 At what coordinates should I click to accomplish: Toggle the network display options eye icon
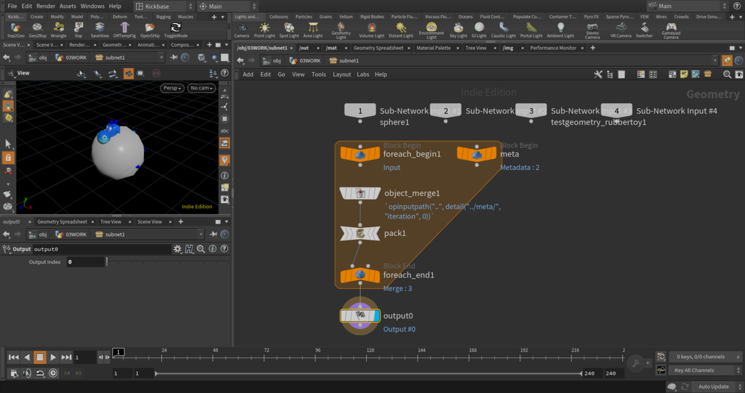click(x=738, y=75)
